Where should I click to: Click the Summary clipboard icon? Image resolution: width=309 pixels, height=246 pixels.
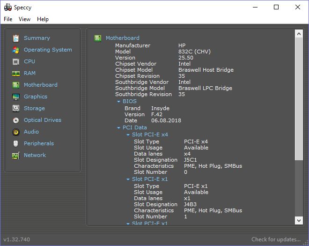(x=16, y=38)
